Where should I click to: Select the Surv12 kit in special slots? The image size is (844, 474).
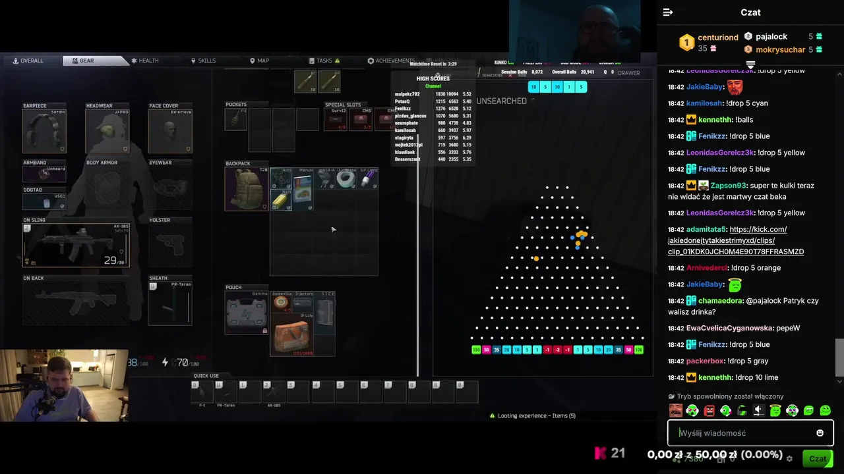[x=336, y=119]
